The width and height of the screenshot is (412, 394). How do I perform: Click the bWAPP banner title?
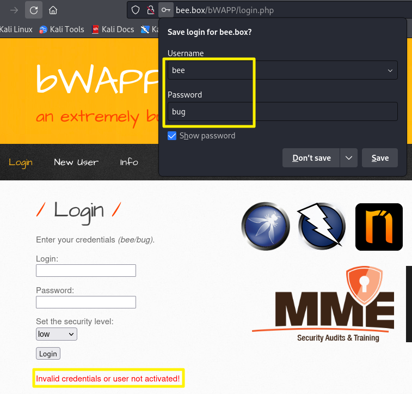click(97, 79)
